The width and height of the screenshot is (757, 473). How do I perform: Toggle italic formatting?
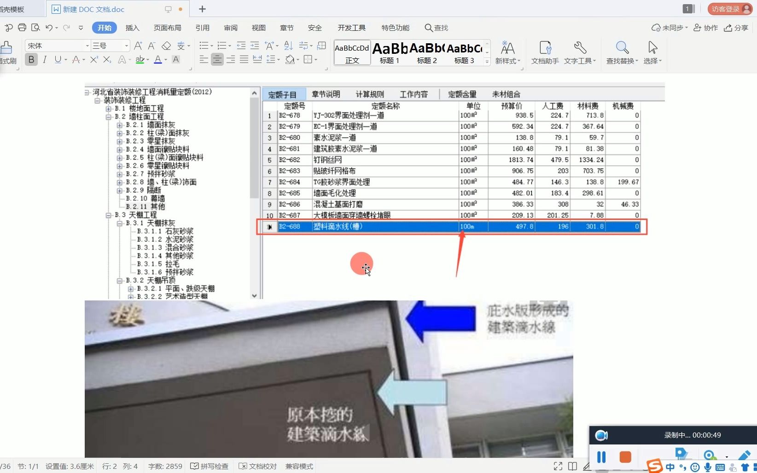pos(45,59)
